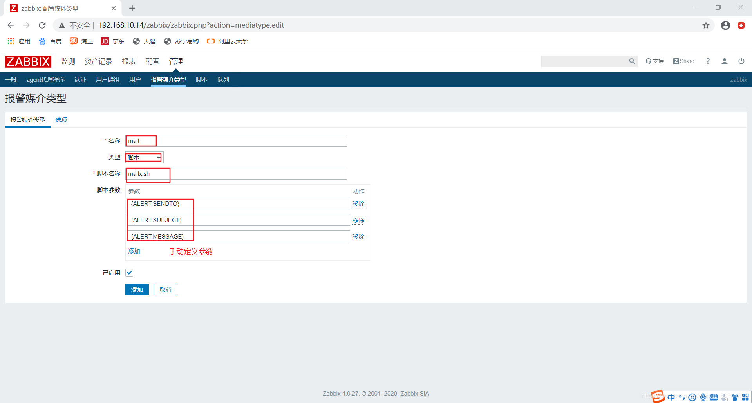The image size is (752, 403).
Task: Open Zabbix 支持 support link
Action: pos(655,61)
